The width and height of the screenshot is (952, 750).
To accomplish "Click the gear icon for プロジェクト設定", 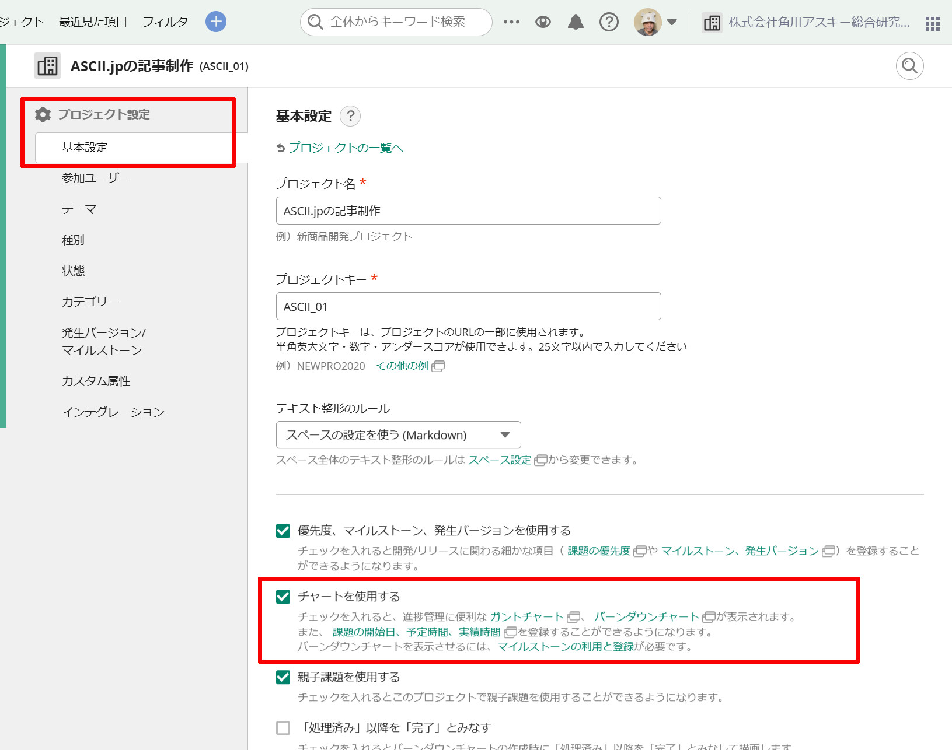I will (x=43, y=114).
